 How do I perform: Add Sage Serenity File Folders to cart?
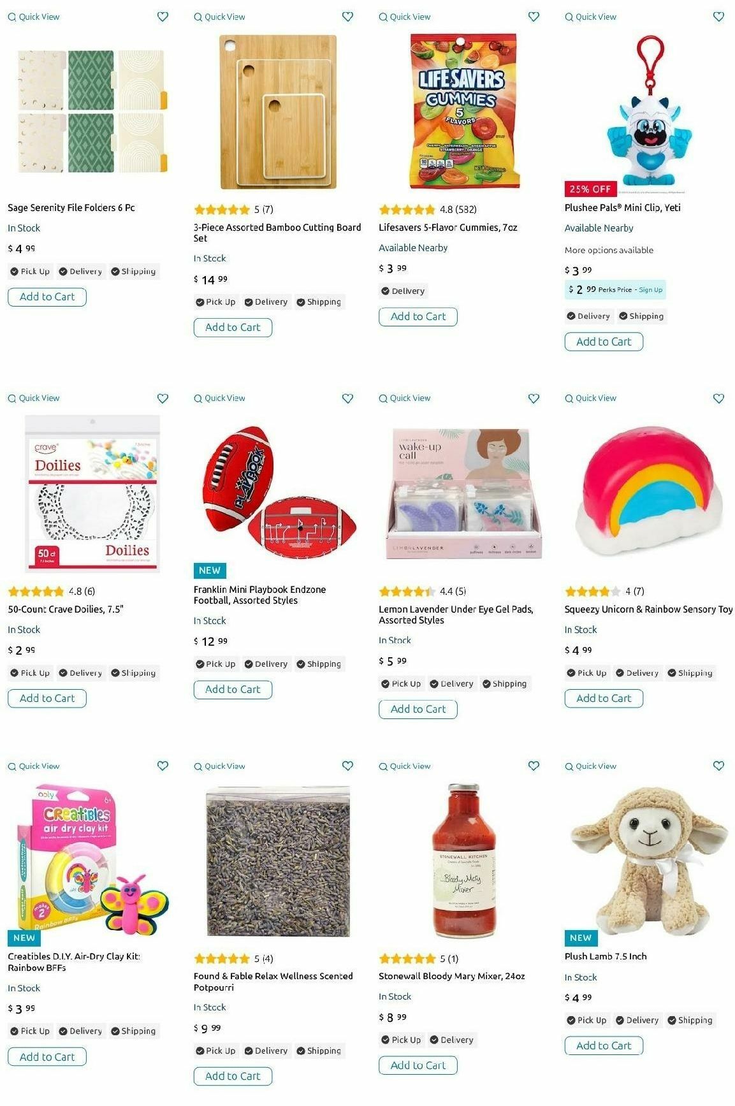pos(47,297)
